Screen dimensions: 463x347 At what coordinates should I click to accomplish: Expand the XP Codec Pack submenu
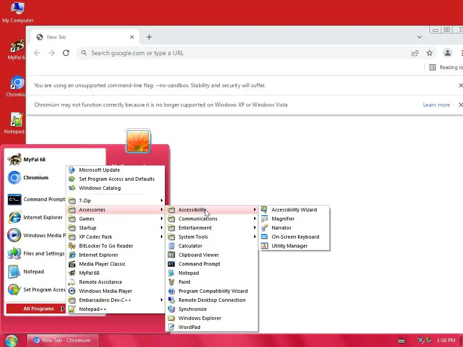coord(115,237)
